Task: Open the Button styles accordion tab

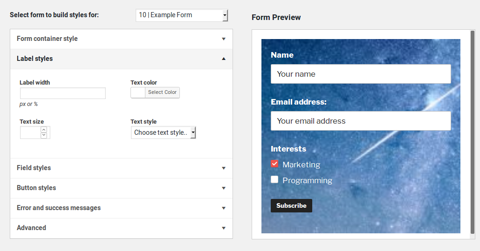Action: tap(36, 188)
